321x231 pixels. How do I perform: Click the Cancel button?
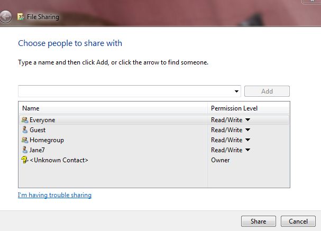[298, 221]
